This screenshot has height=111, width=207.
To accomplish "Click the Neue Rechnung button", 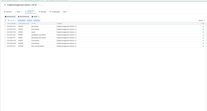I will [x=23, y=17].
